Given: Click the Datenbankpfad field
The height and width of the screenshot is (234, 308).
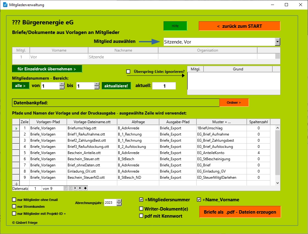Looking at the screenshot, I should [116, 103].
